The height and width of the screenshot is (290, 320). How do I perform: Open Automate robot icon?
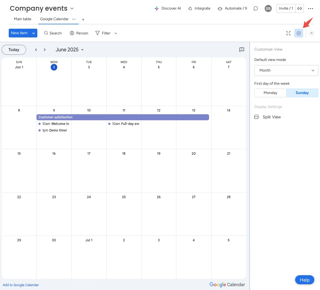[220, 8]
